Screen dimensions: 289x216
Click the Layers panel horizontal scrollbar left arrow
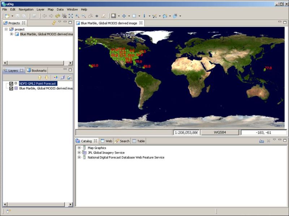pos(5,204)
